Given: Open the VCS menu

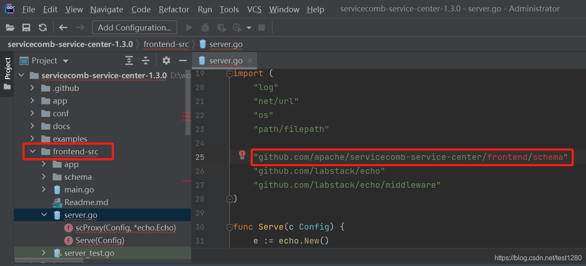Looking at the screenshot, I should (x=254, y=9).
